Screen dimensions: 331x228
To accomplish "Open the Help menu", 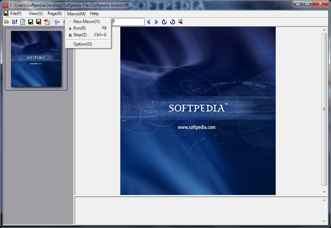I will pyautogui.click(x=94, y=14).
